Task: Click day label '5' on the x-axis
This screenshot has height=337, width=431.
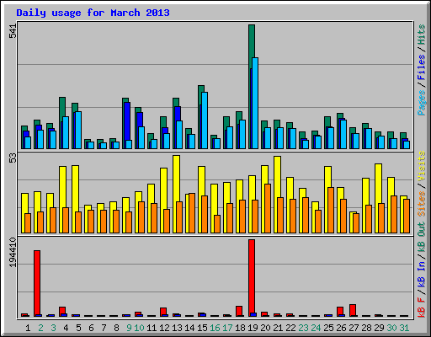Action: 78,328
